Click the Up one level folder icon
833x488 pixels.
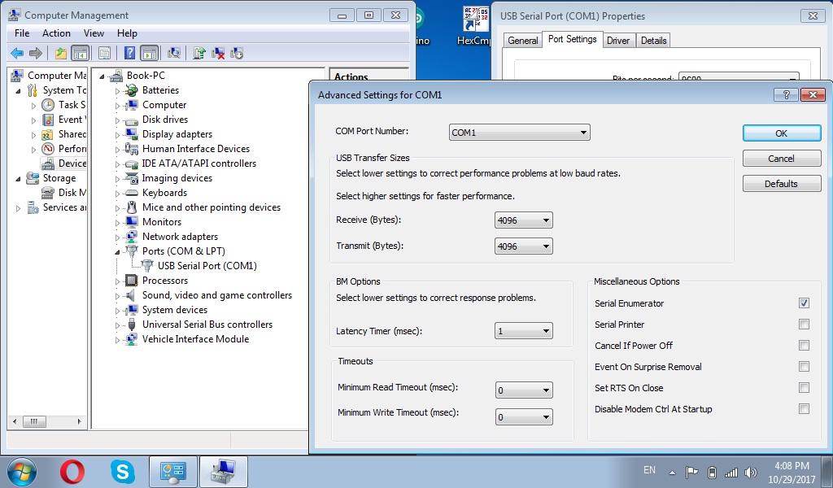coord(60,53)
